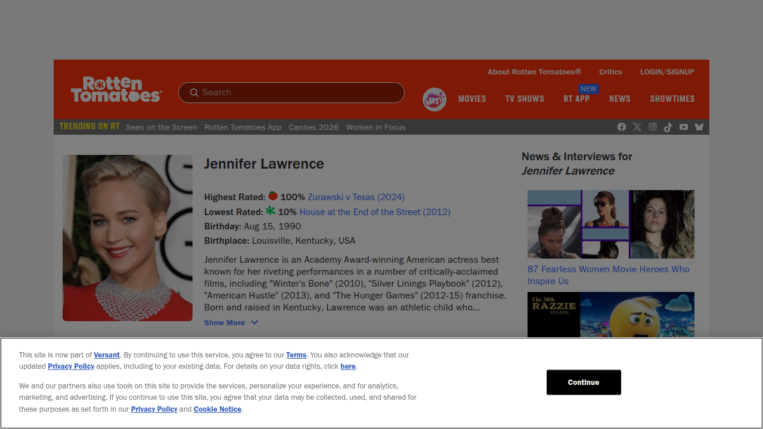Click the NEW badge above RT APP
763x429 pixels.
click(588, 89)
